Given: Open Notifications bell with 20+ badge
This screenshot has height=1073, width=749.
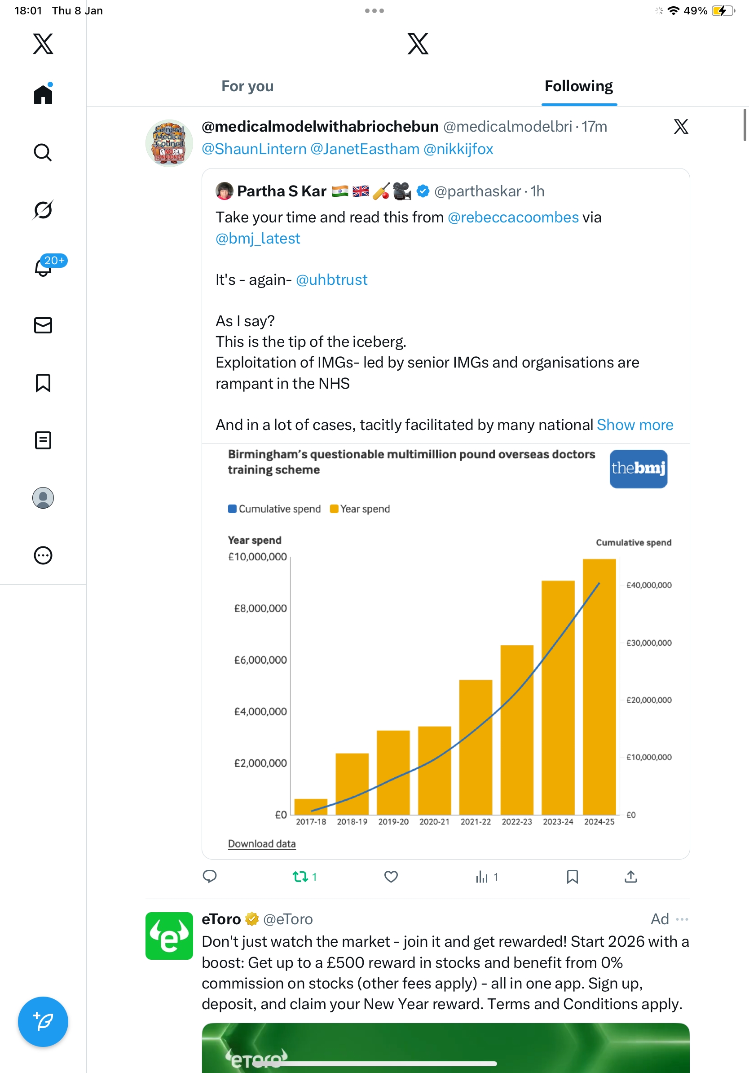Looking at the screenshot, I should (44, 267).
